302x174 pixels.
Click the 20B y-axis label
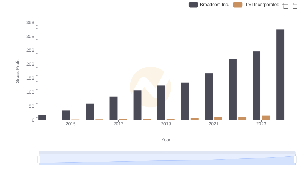pyautogui.click(x=31, y=64)
